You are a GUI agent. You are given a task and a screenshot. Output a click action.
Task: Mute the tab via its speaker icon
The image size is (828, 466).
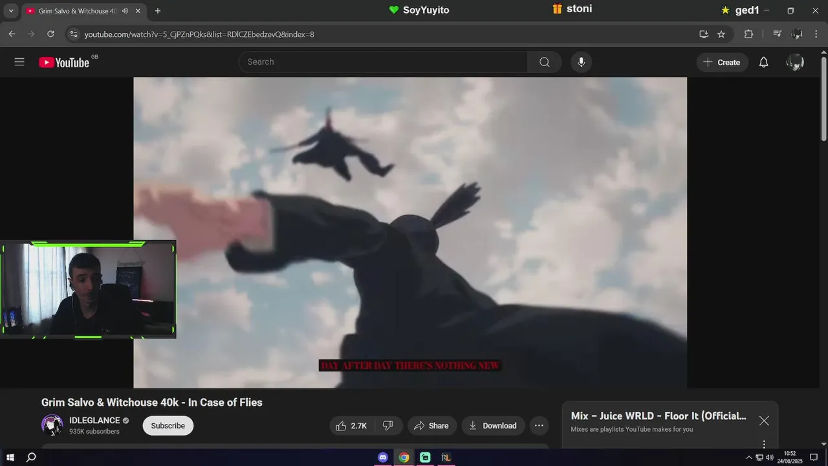click(125, 11)
